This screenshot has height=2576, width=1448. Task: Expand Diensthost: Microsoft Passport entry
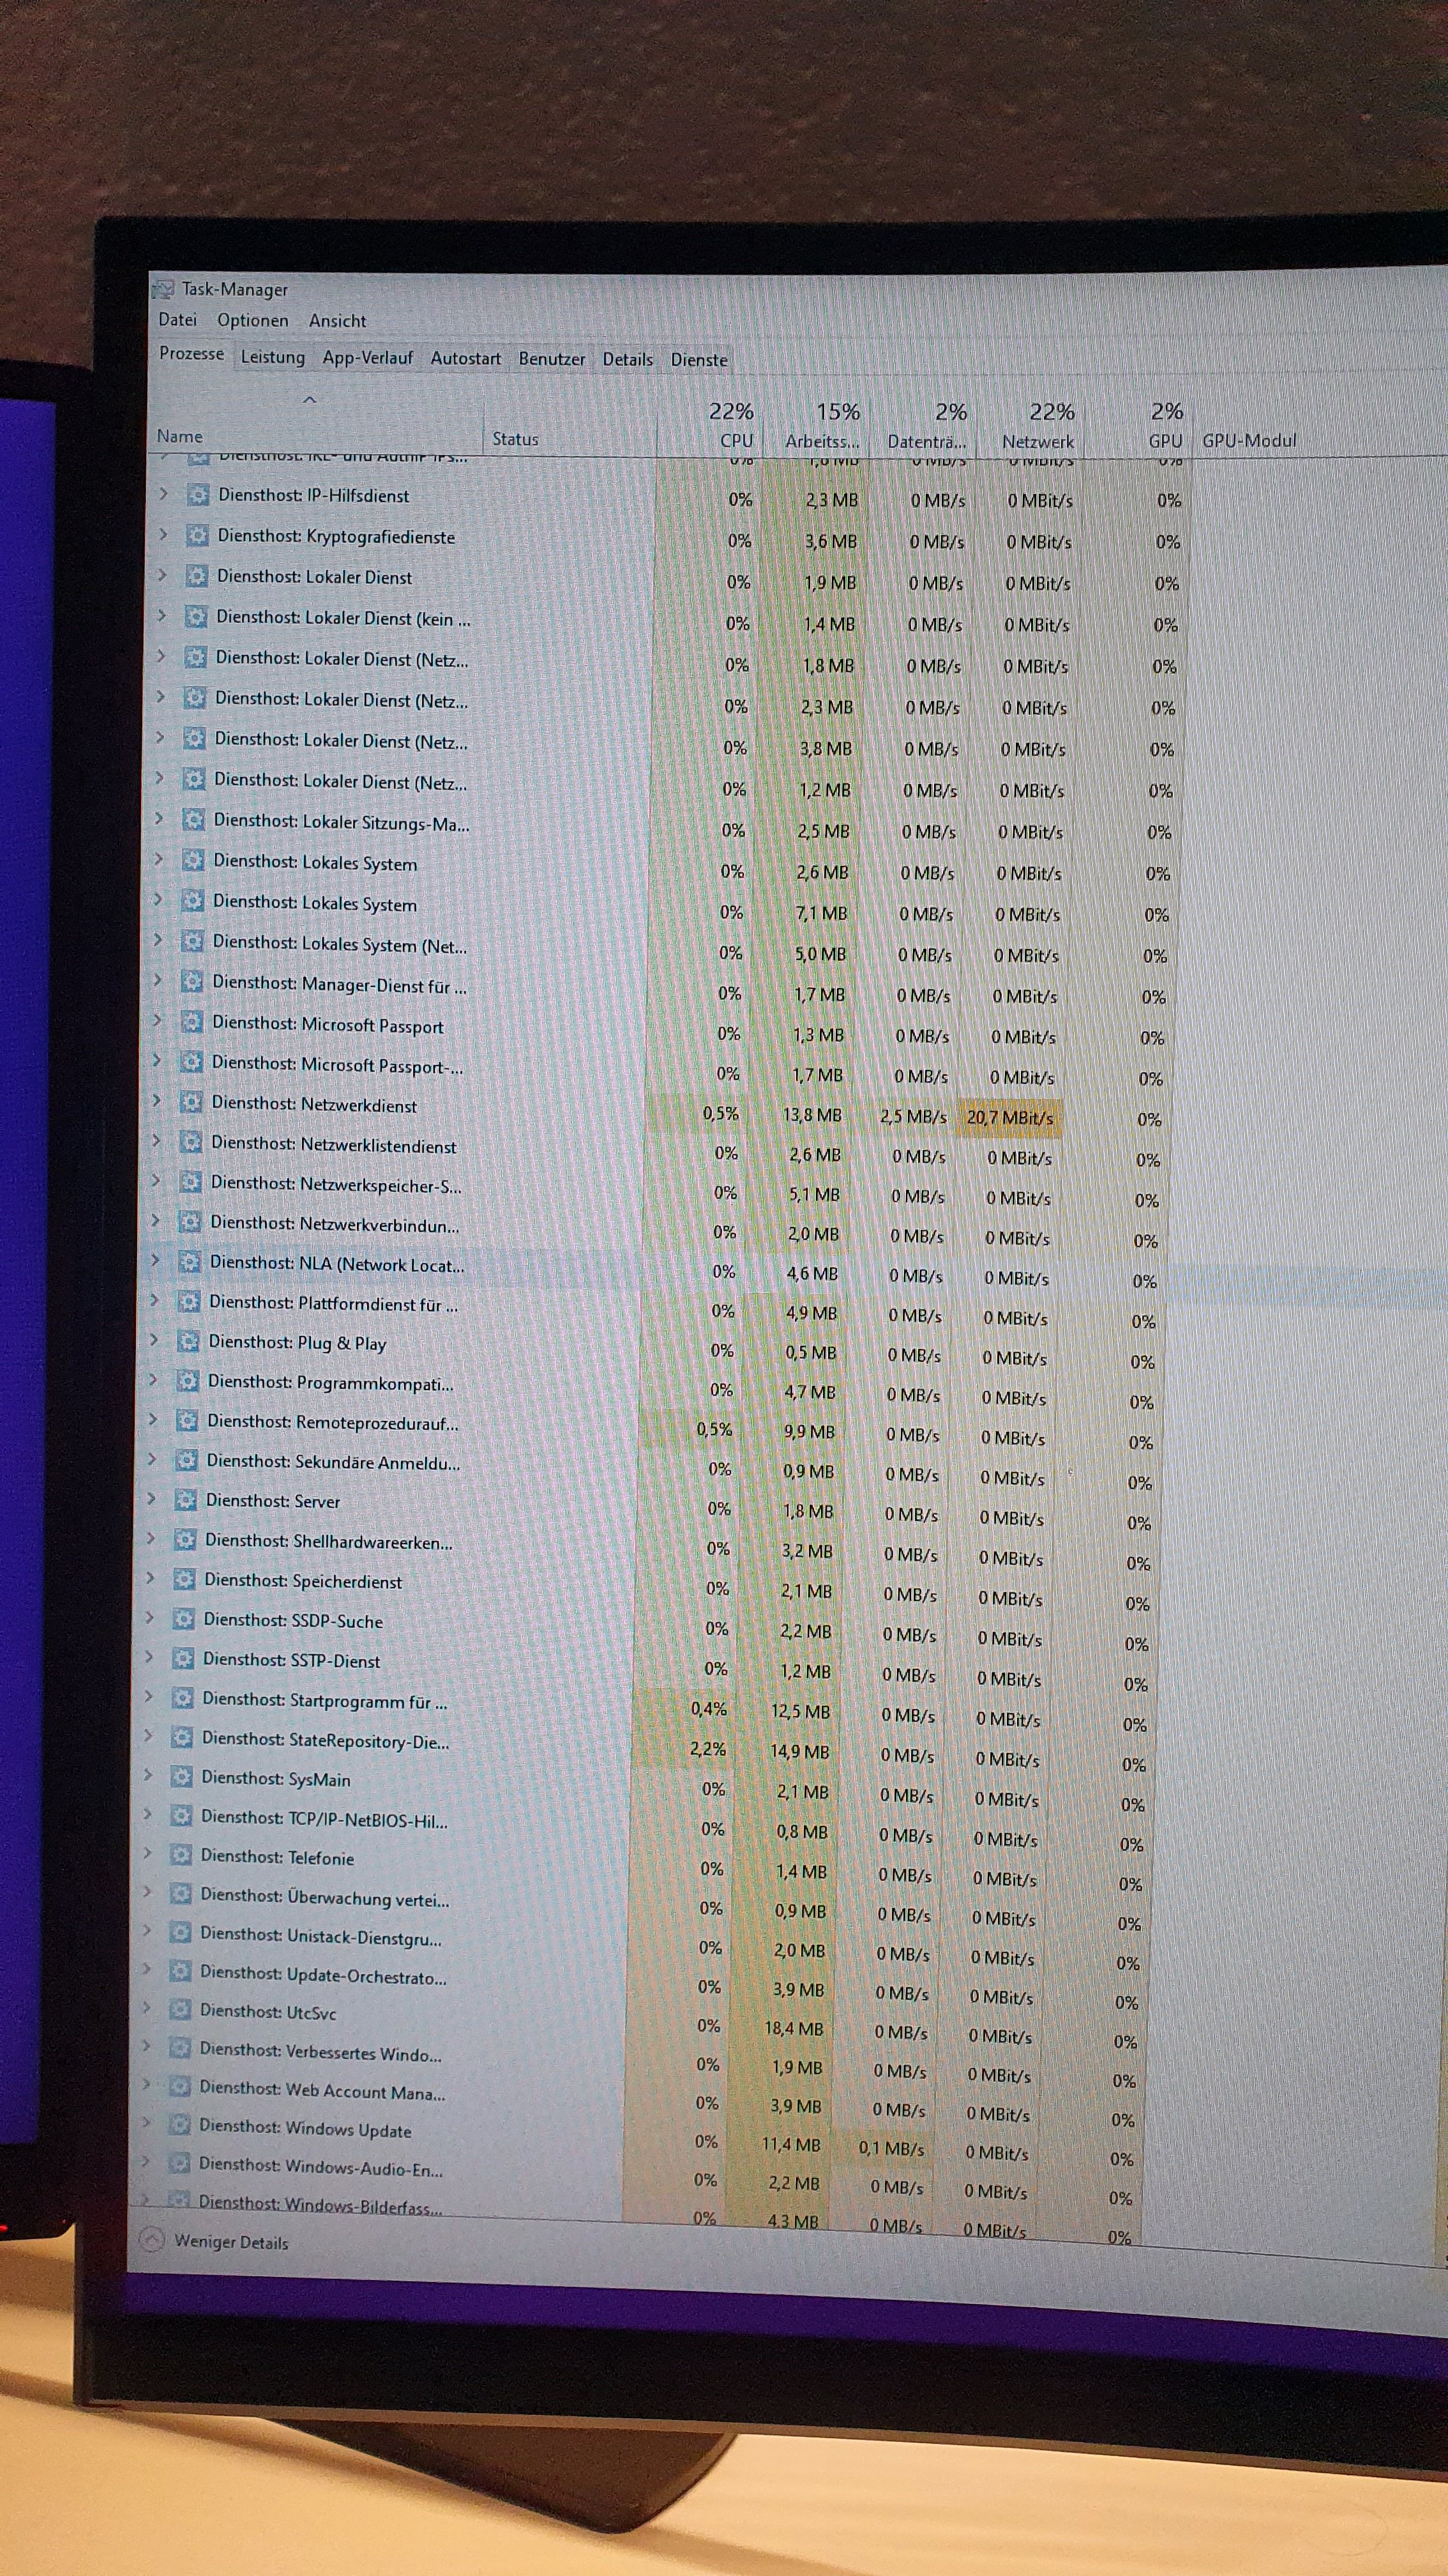[157, 1021]
